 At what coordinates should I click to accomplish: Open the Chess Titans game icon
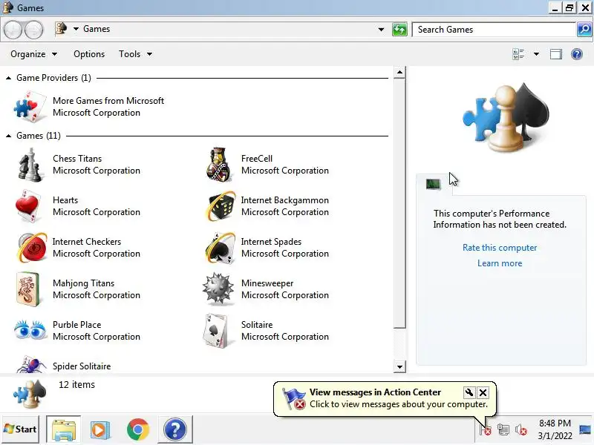tap(30, 164)
